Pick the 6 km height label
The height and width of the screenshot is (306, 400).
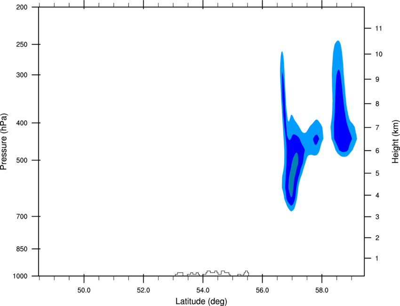377,151
